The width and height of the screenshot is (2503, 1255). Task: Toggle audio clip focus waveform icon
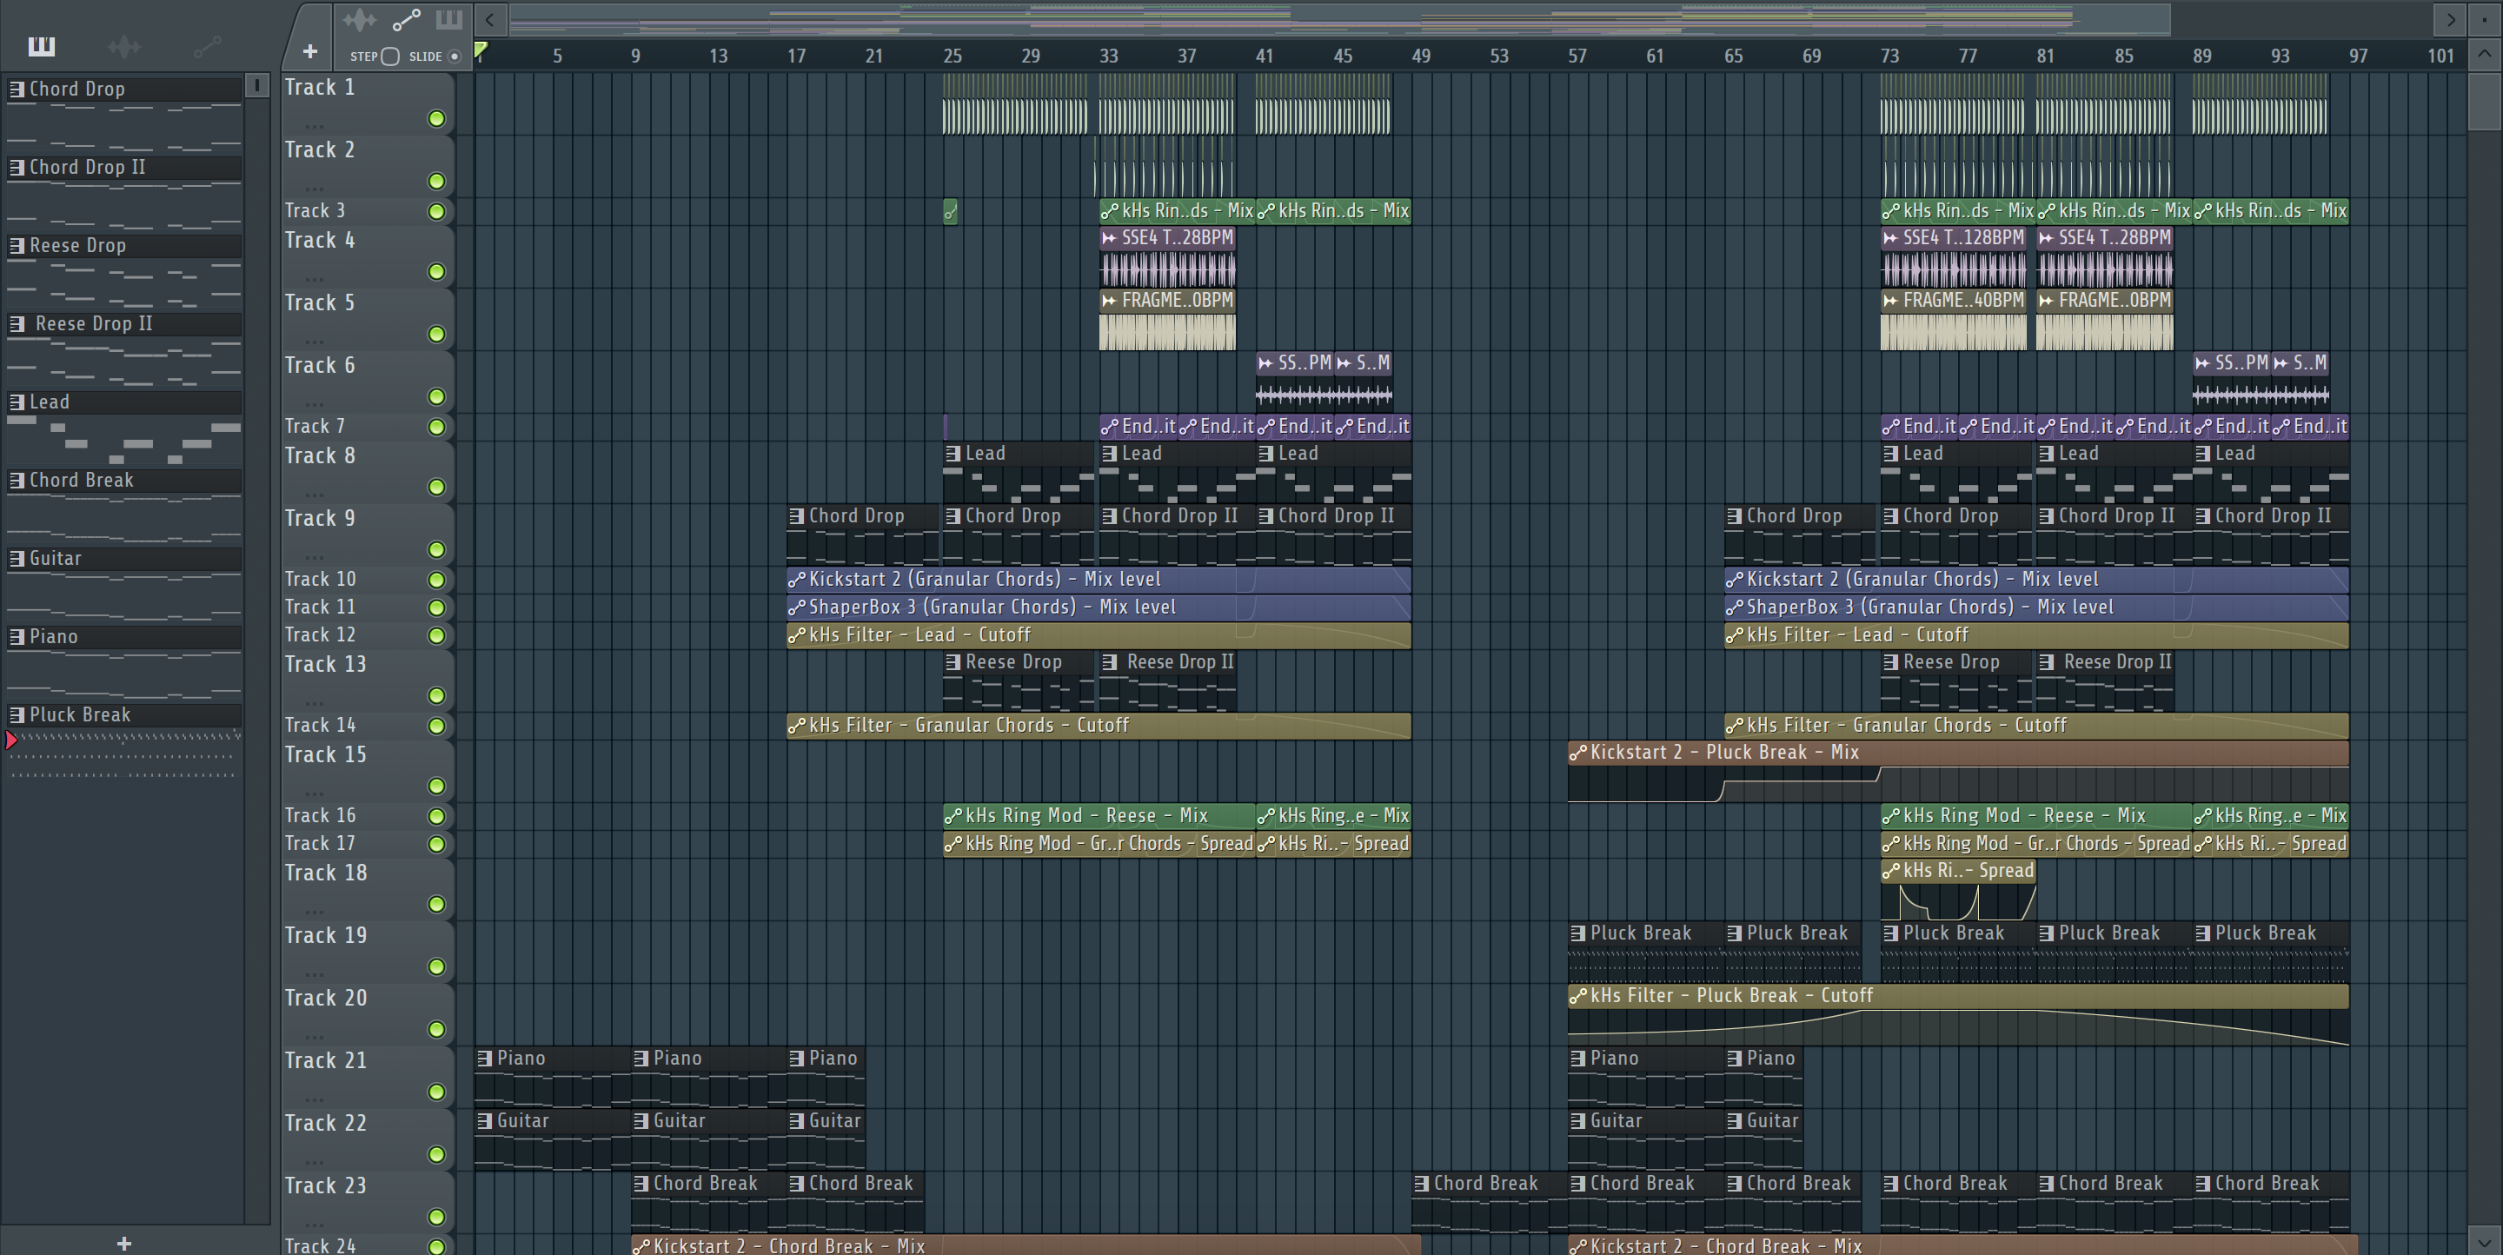tap(359, 19)
